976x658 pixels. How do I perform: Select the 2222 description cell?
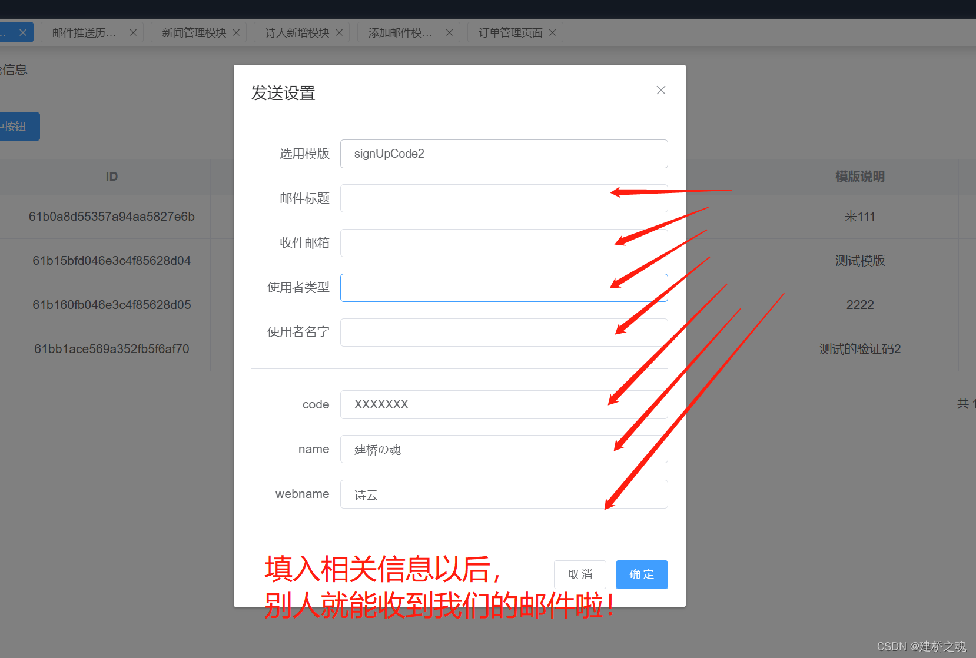pyautogui.click(x=860, y=305)
